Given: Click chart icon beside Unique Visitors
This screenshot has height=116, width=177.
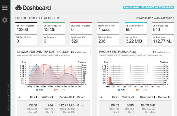Looking at the screenshot, I should (x=127, y=26).
